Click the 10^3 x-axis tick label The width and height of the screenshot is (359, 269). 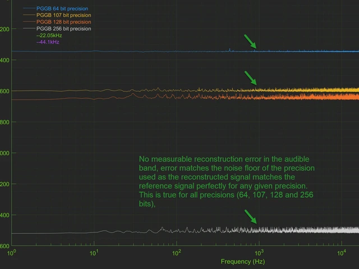point(259,253)
